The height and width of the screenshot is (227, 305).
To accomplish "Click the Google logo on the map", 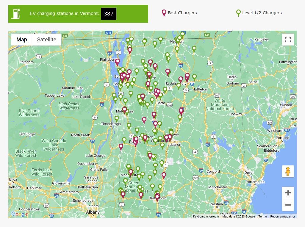I will point(20,214).
